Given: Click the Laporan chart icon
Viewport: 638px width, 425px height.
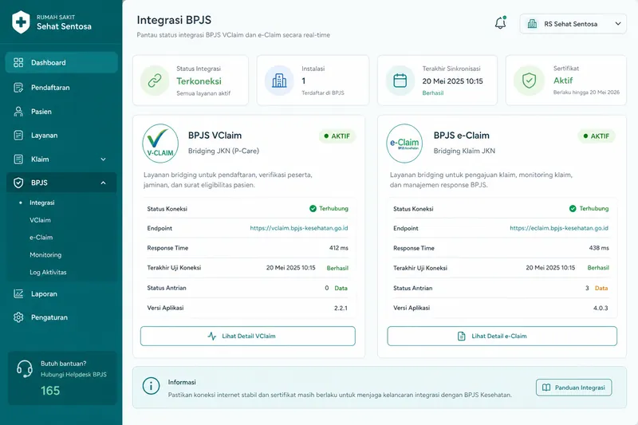Looking at the screenshot, I should pyautogui.click(x=18, y=293).
